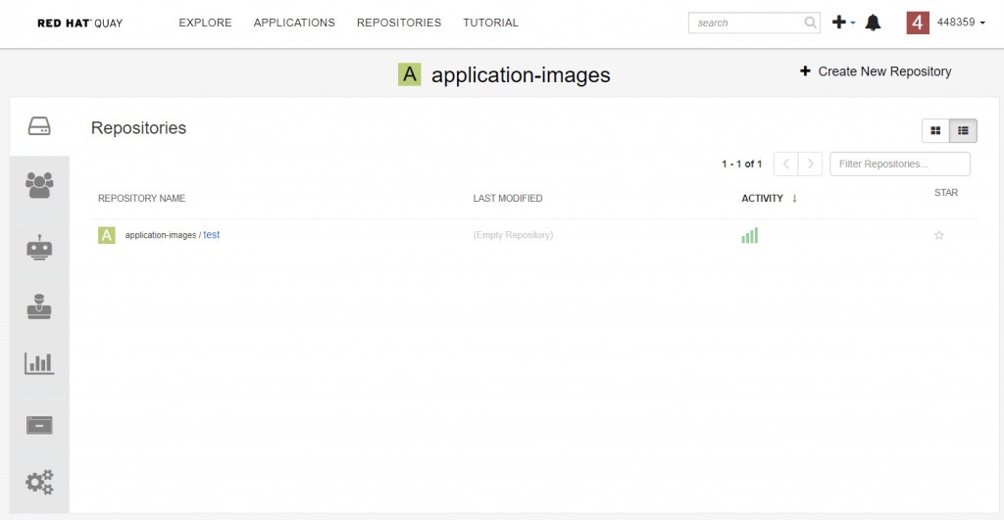Open the Usage Logs bar chart icon
Viewport: 1004px width, 520px height.
(39, 363)
